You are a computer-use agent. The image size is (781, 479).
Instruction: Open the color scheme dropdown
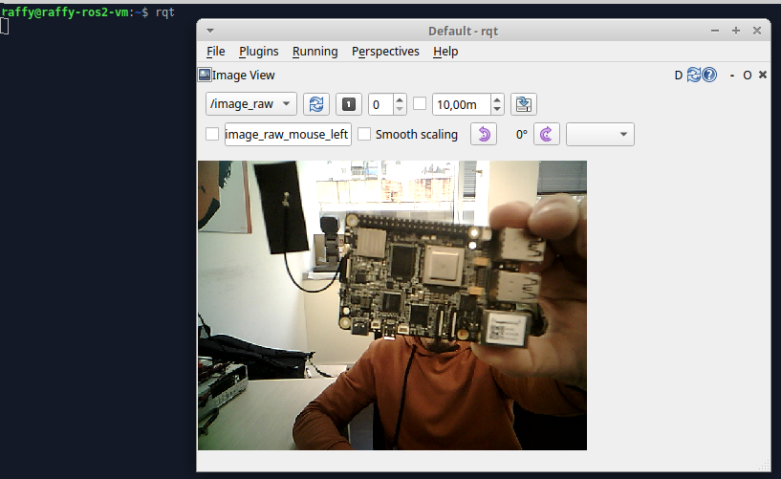click(x=600, y=135)
